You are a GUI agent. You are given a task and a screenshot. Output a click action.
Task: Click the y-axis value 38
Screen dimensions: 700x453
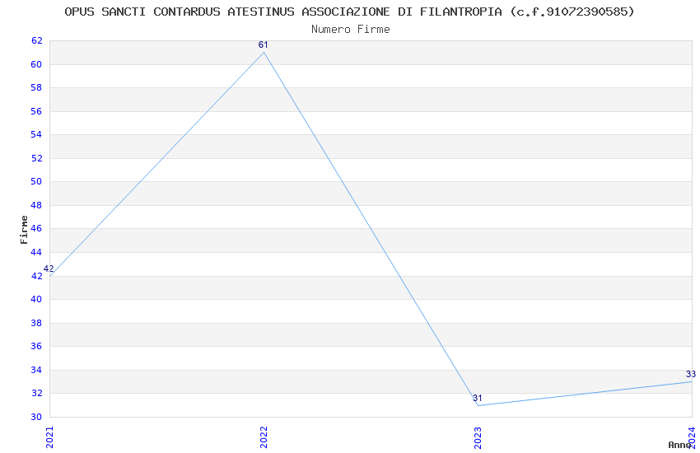pyautogui.click(x=36, y=323)
